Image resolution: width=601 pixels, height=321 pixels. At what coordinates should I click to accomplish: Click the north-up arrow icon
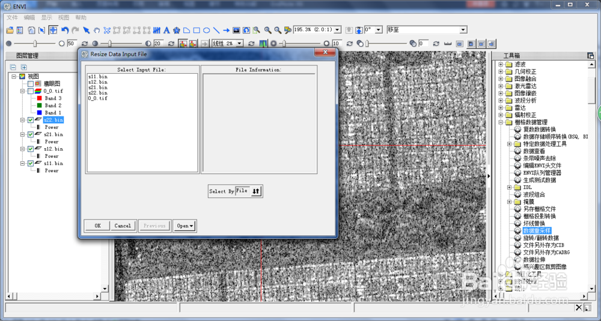tap(359, 30)
